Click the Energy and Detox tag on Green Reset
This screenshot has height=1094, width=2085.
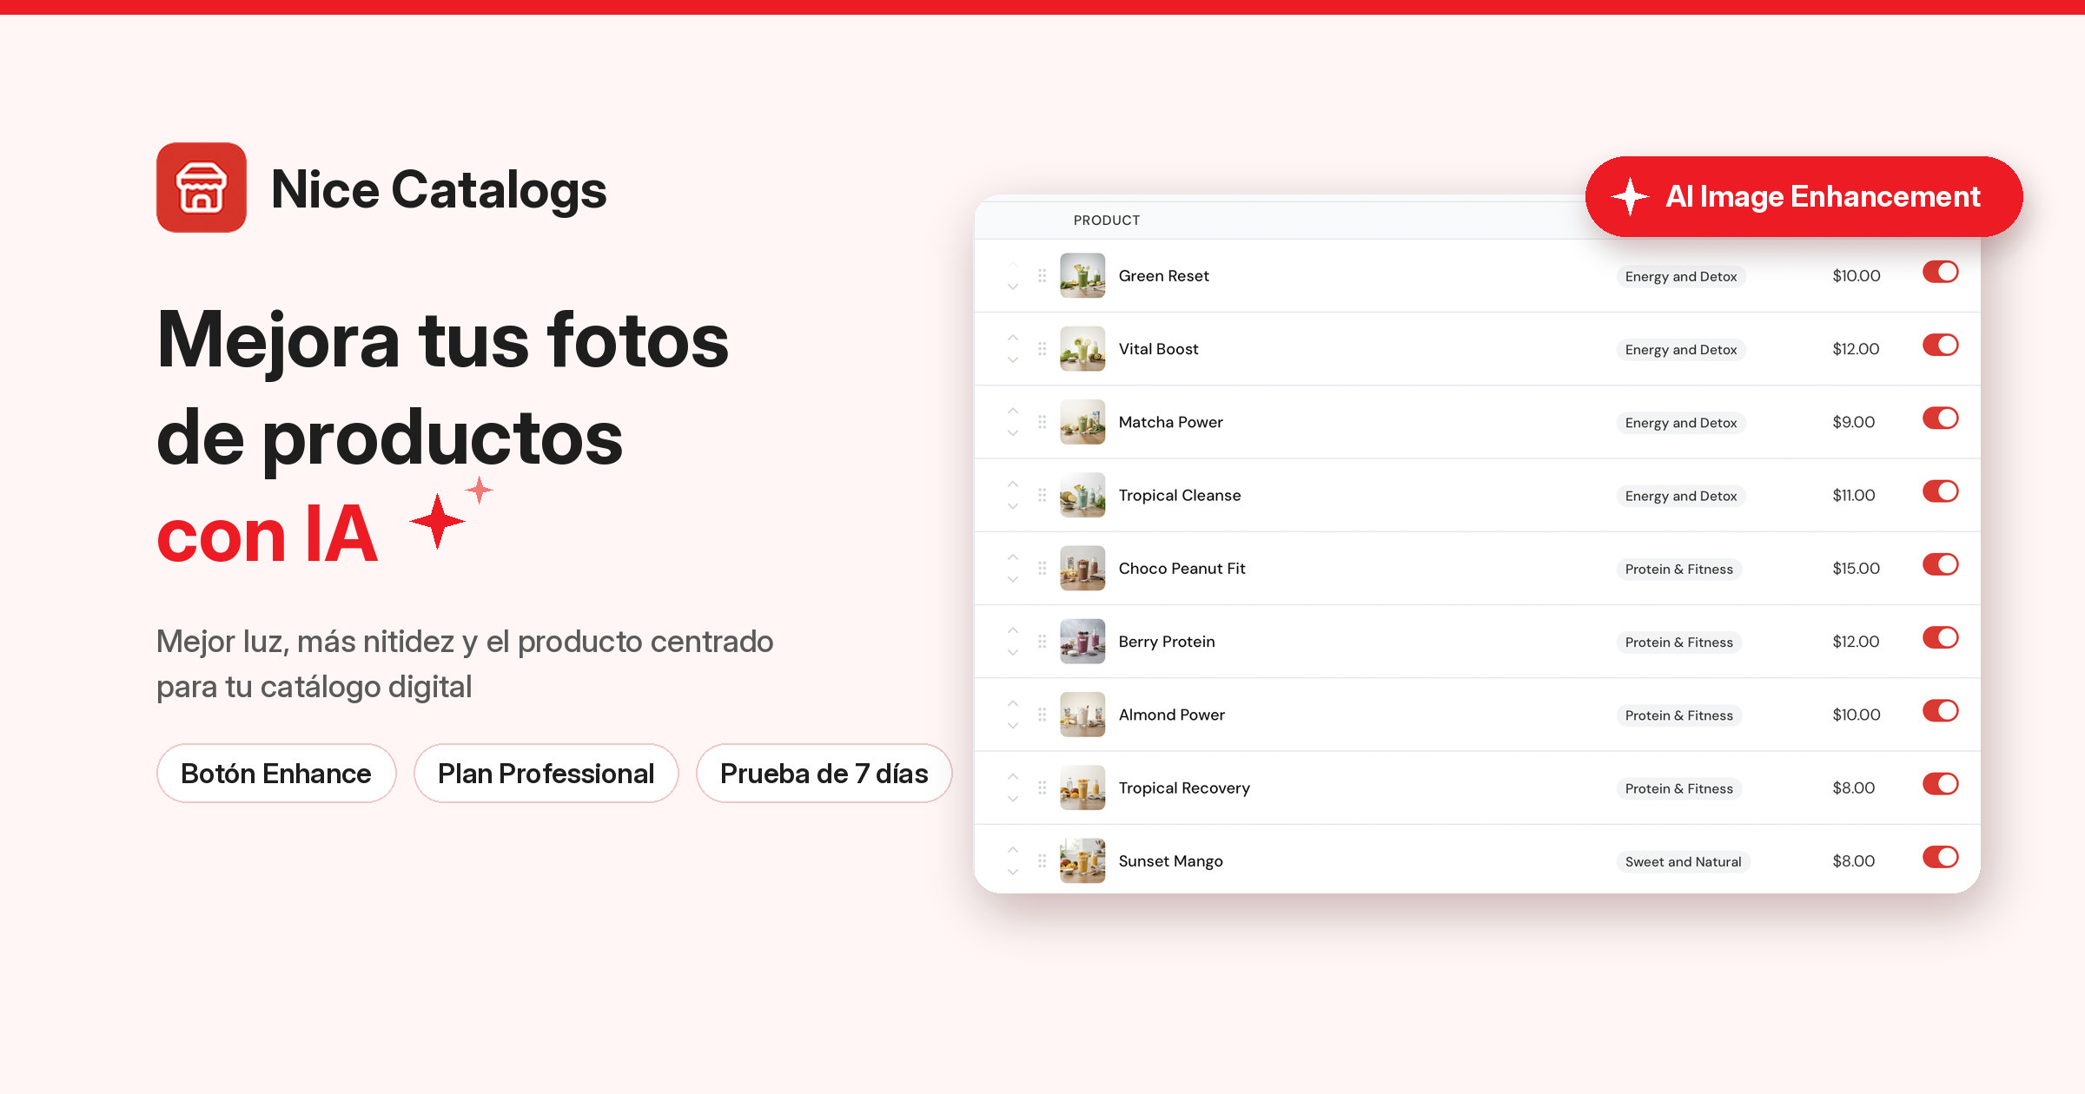click(1680, 276)
